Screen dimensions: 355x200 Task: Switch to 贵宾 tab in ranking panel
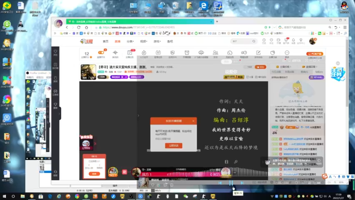tap(304, 72)
